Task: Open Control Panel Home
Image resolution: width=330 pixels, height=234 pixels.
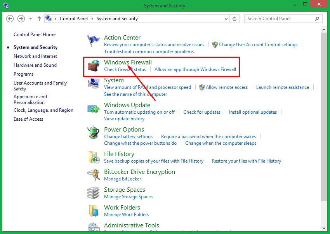Action: point(35,35)
